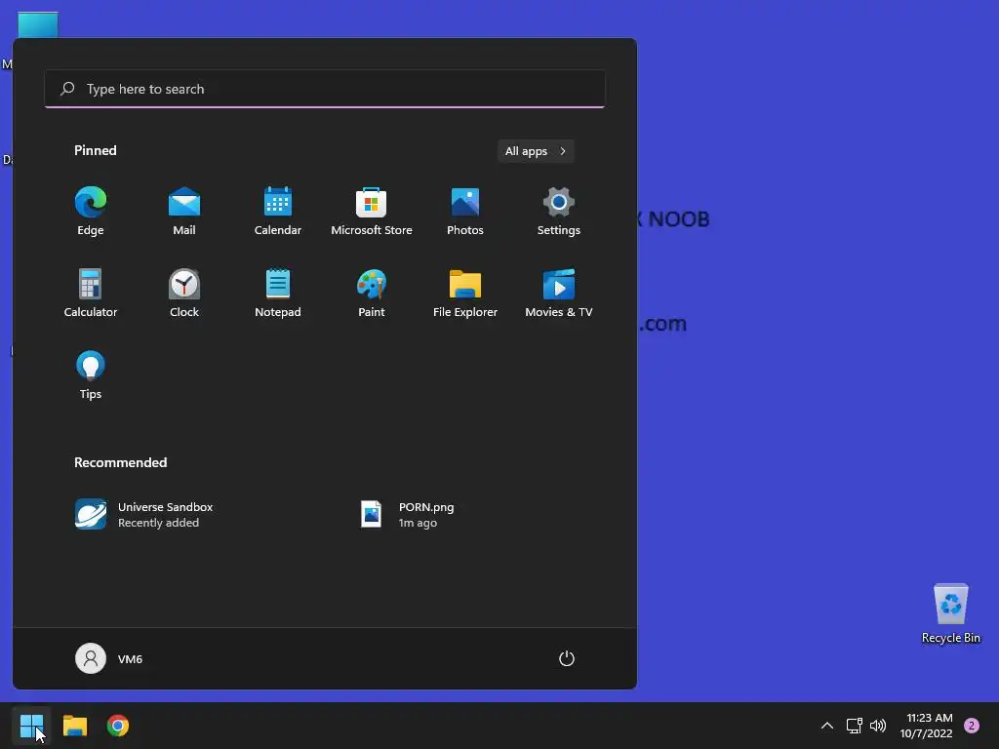Click the Start button on taskbar
The height and width of the screenshot is (749, 999).
click(31, 726)
